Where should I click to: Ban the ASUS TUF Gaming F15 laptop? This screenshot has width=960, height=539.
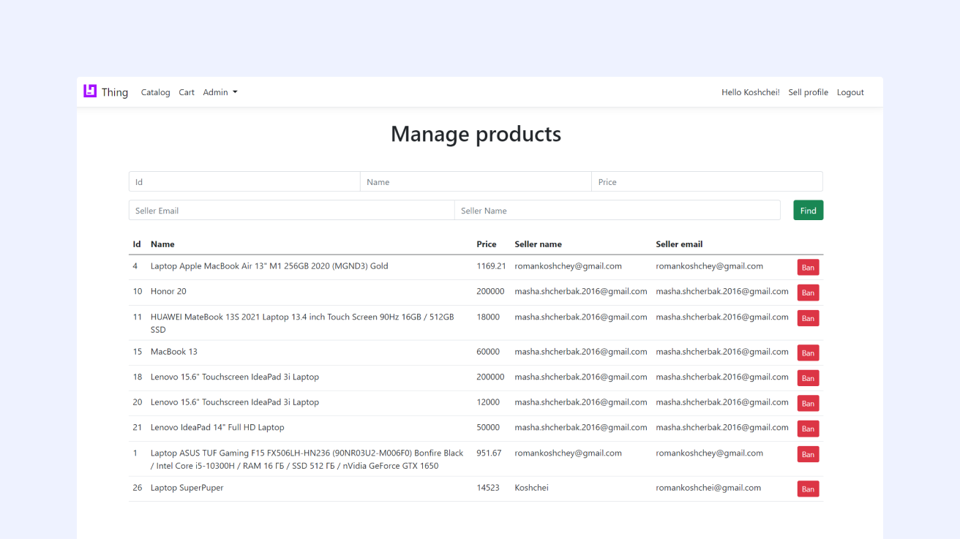(808, 454)
